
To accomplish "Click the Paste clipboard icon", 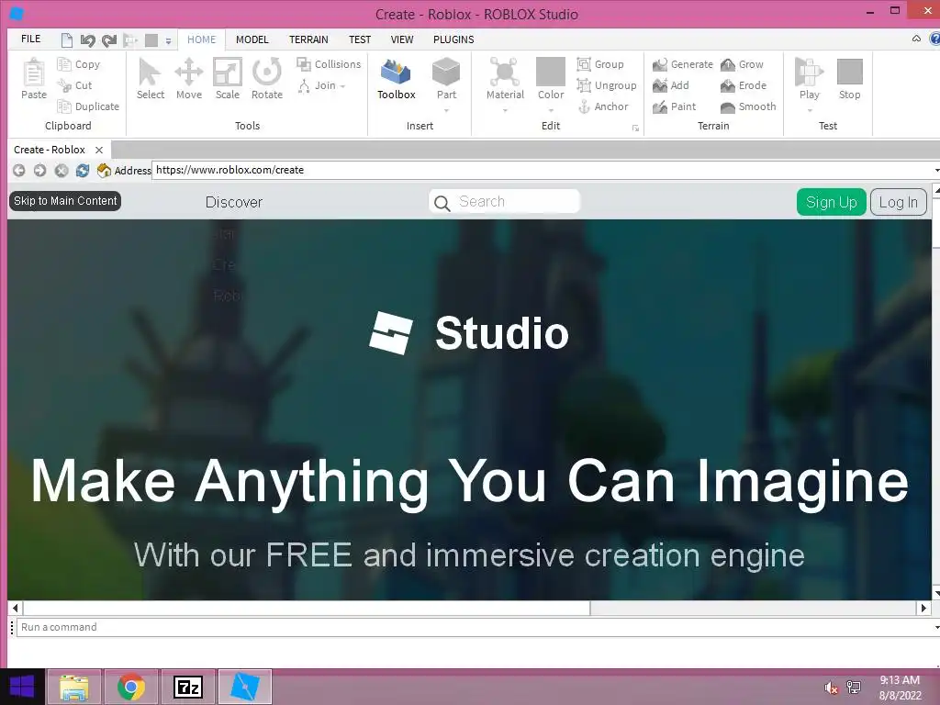I will 34,73.
